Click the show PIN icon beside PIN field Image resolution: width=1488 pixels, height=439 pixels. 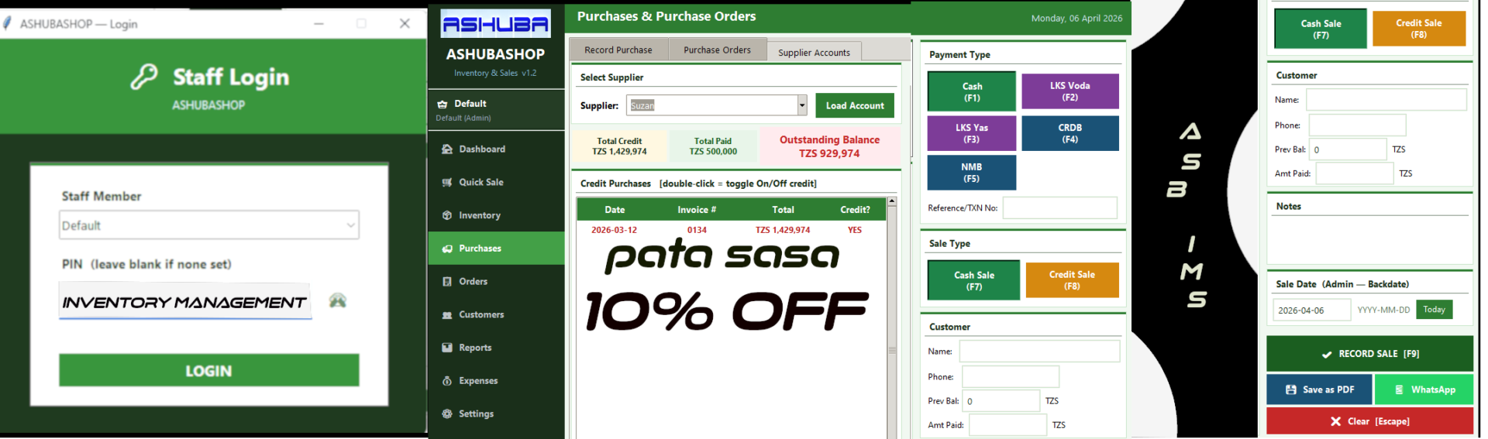point(337,301)
